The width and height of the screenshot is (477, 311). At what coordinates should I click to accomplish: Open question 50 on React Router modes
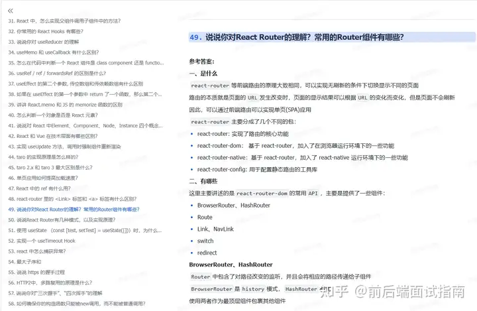coord(75,219)
